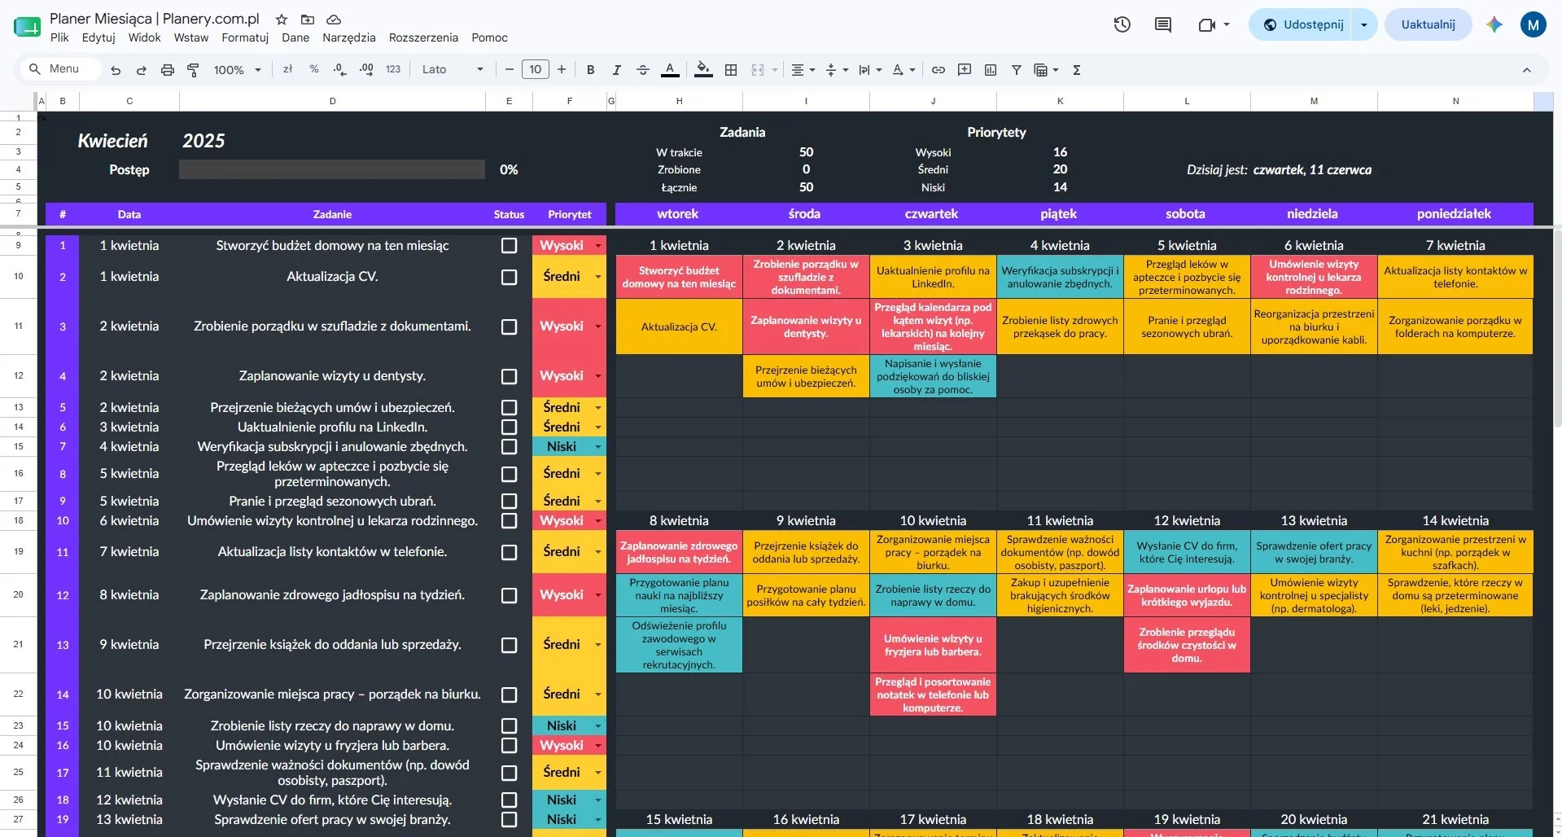Open the Formatuj menu
1562x837 pixels.
(x=245, y=37)
